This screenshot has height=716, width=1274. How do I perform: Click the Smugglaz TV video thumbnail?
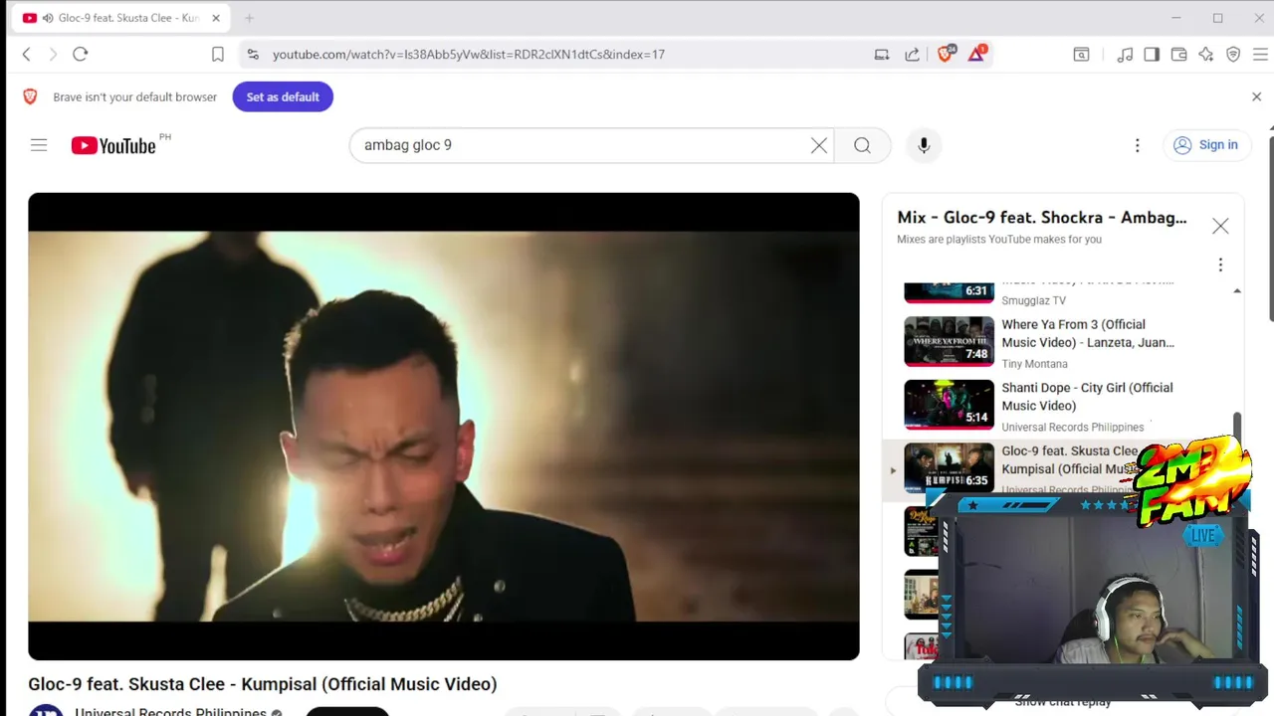point(949,291)
